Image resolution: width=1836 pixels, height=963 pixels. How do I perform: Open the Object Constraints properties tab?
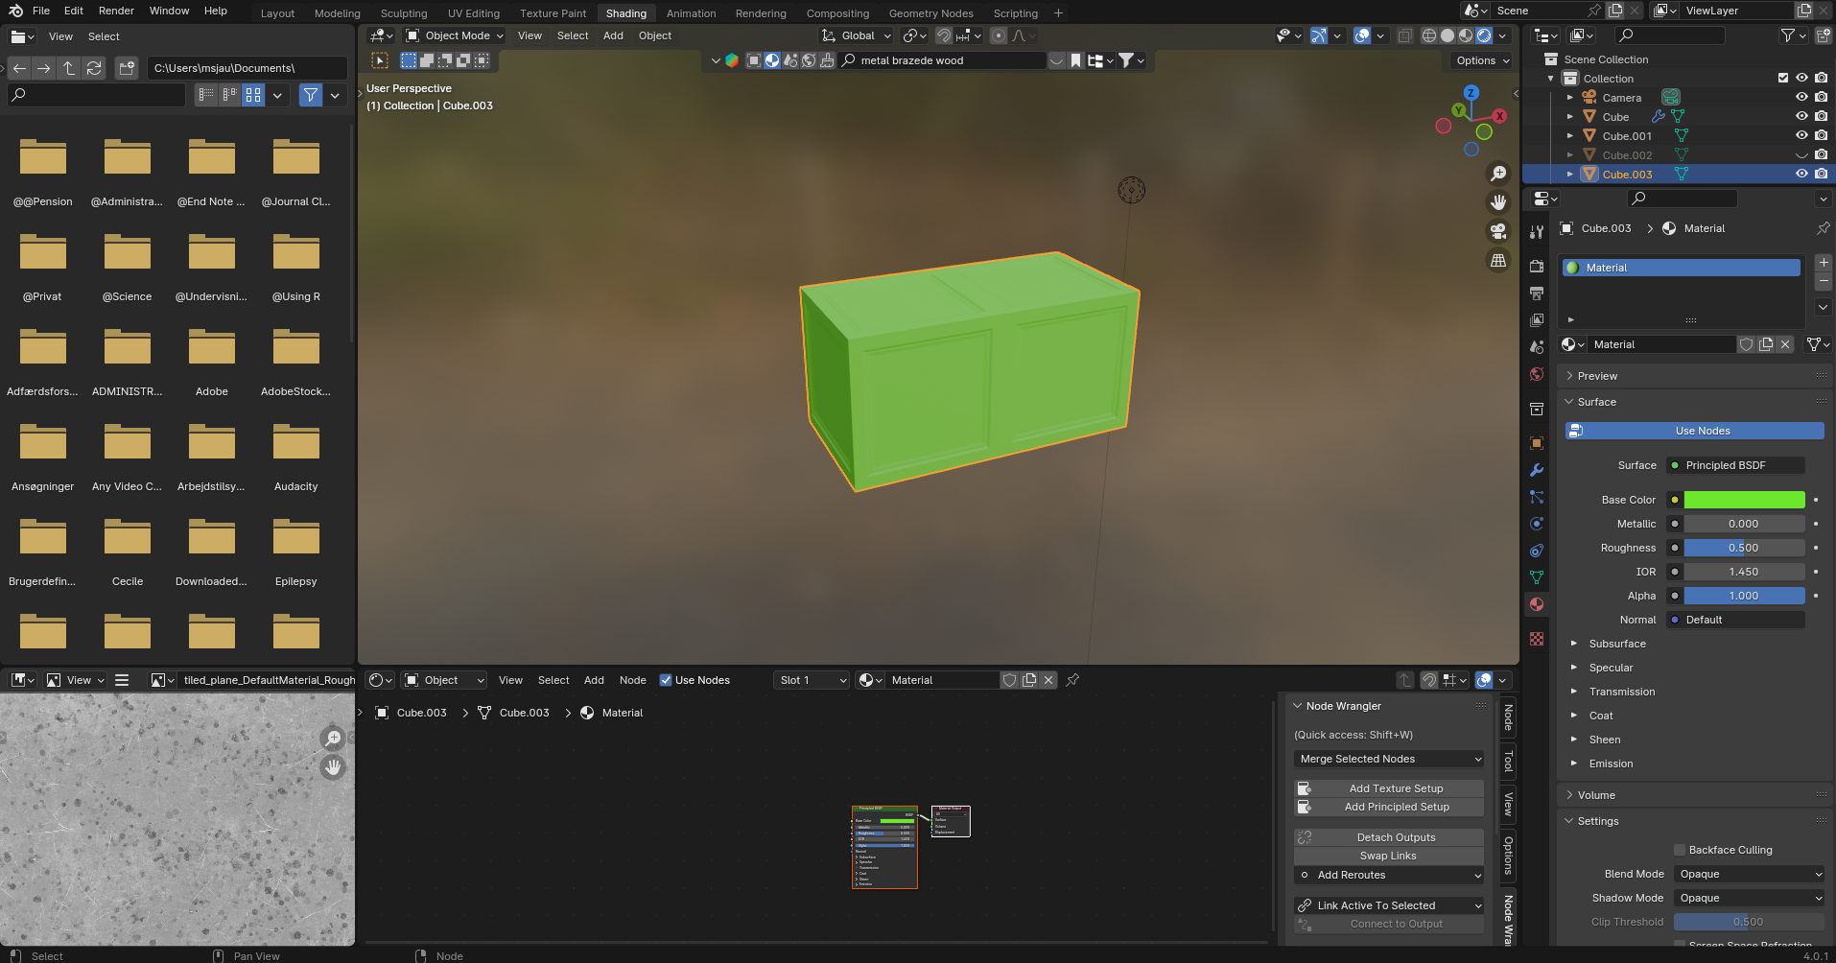pos(1537,551)
